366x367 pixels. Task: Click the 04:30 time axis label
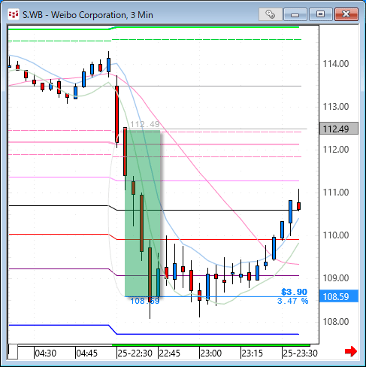[x=46, y=353]
